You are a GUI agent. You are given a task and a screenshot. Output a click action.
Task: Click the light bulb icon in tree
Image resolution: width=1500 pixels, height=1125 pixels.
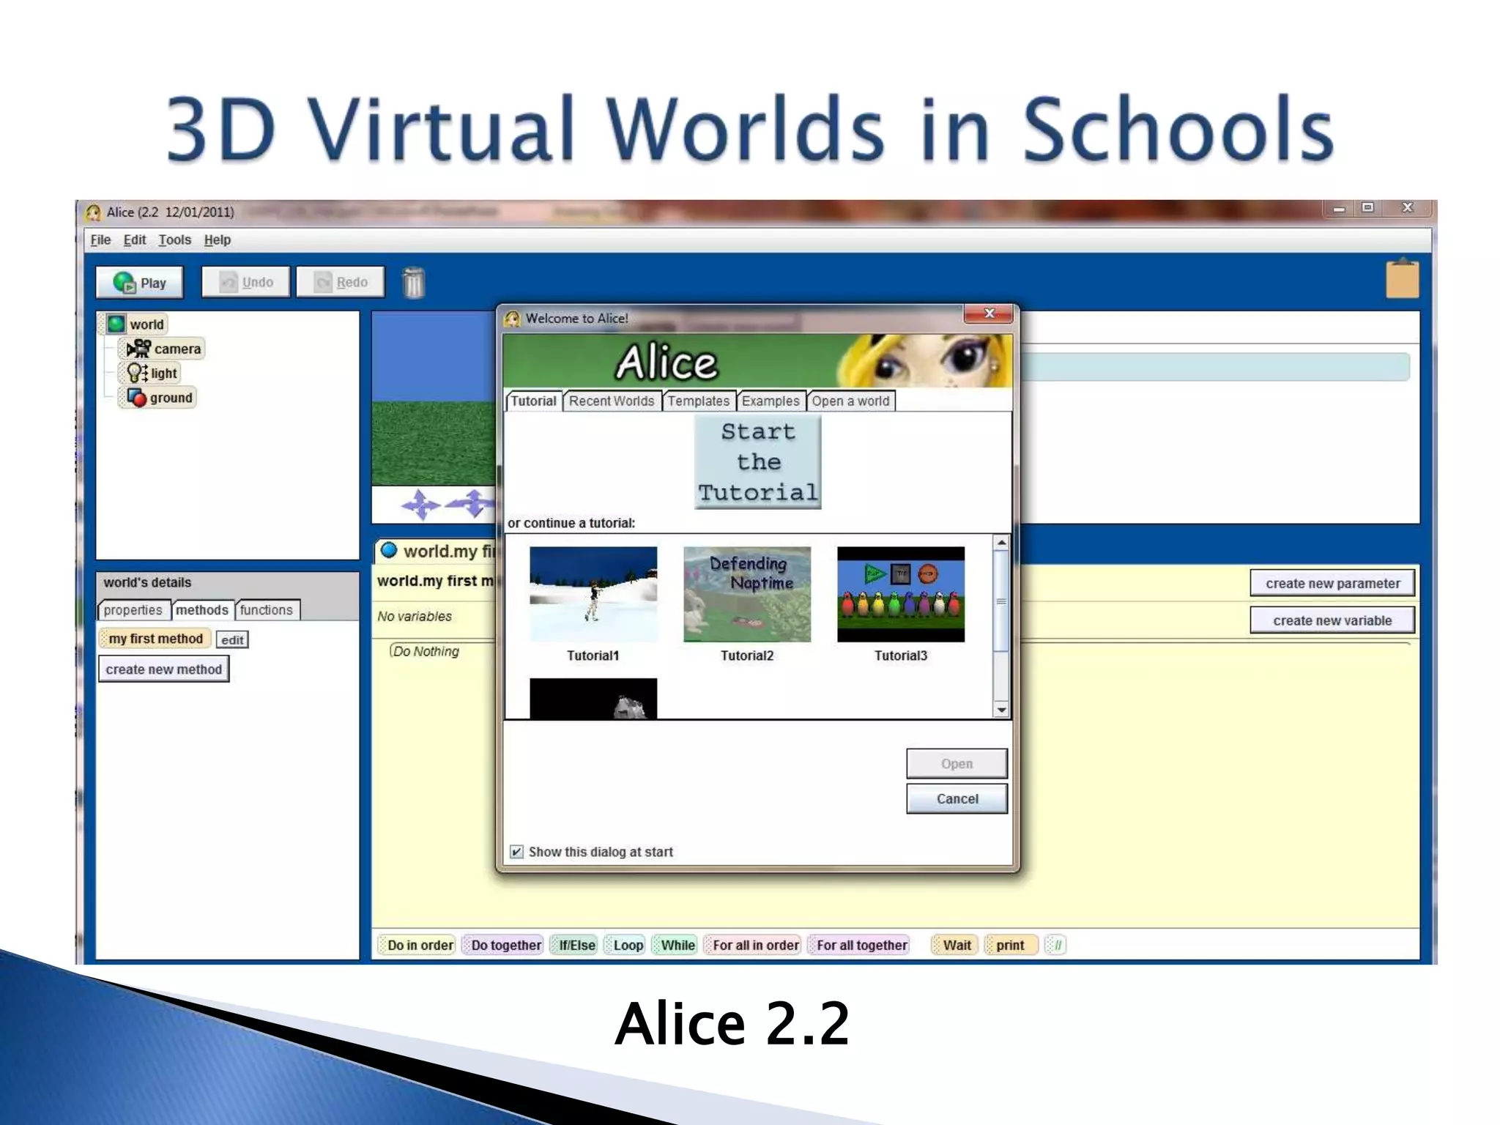click(137, 373)
